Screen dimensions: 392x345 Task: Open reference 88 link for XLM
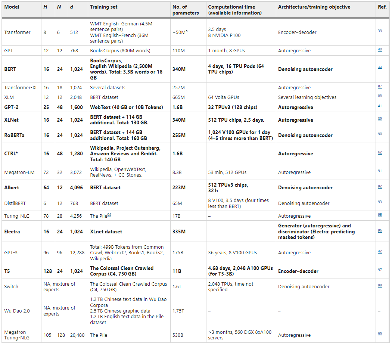[380, 96]
